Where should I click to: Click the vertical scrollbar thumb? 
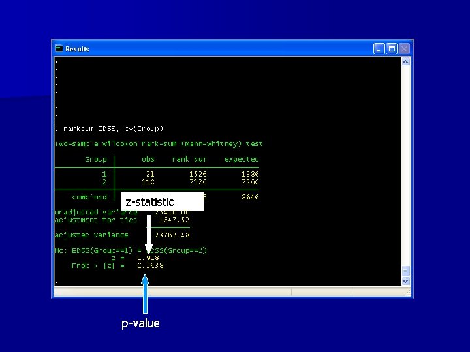click(405, 271)
